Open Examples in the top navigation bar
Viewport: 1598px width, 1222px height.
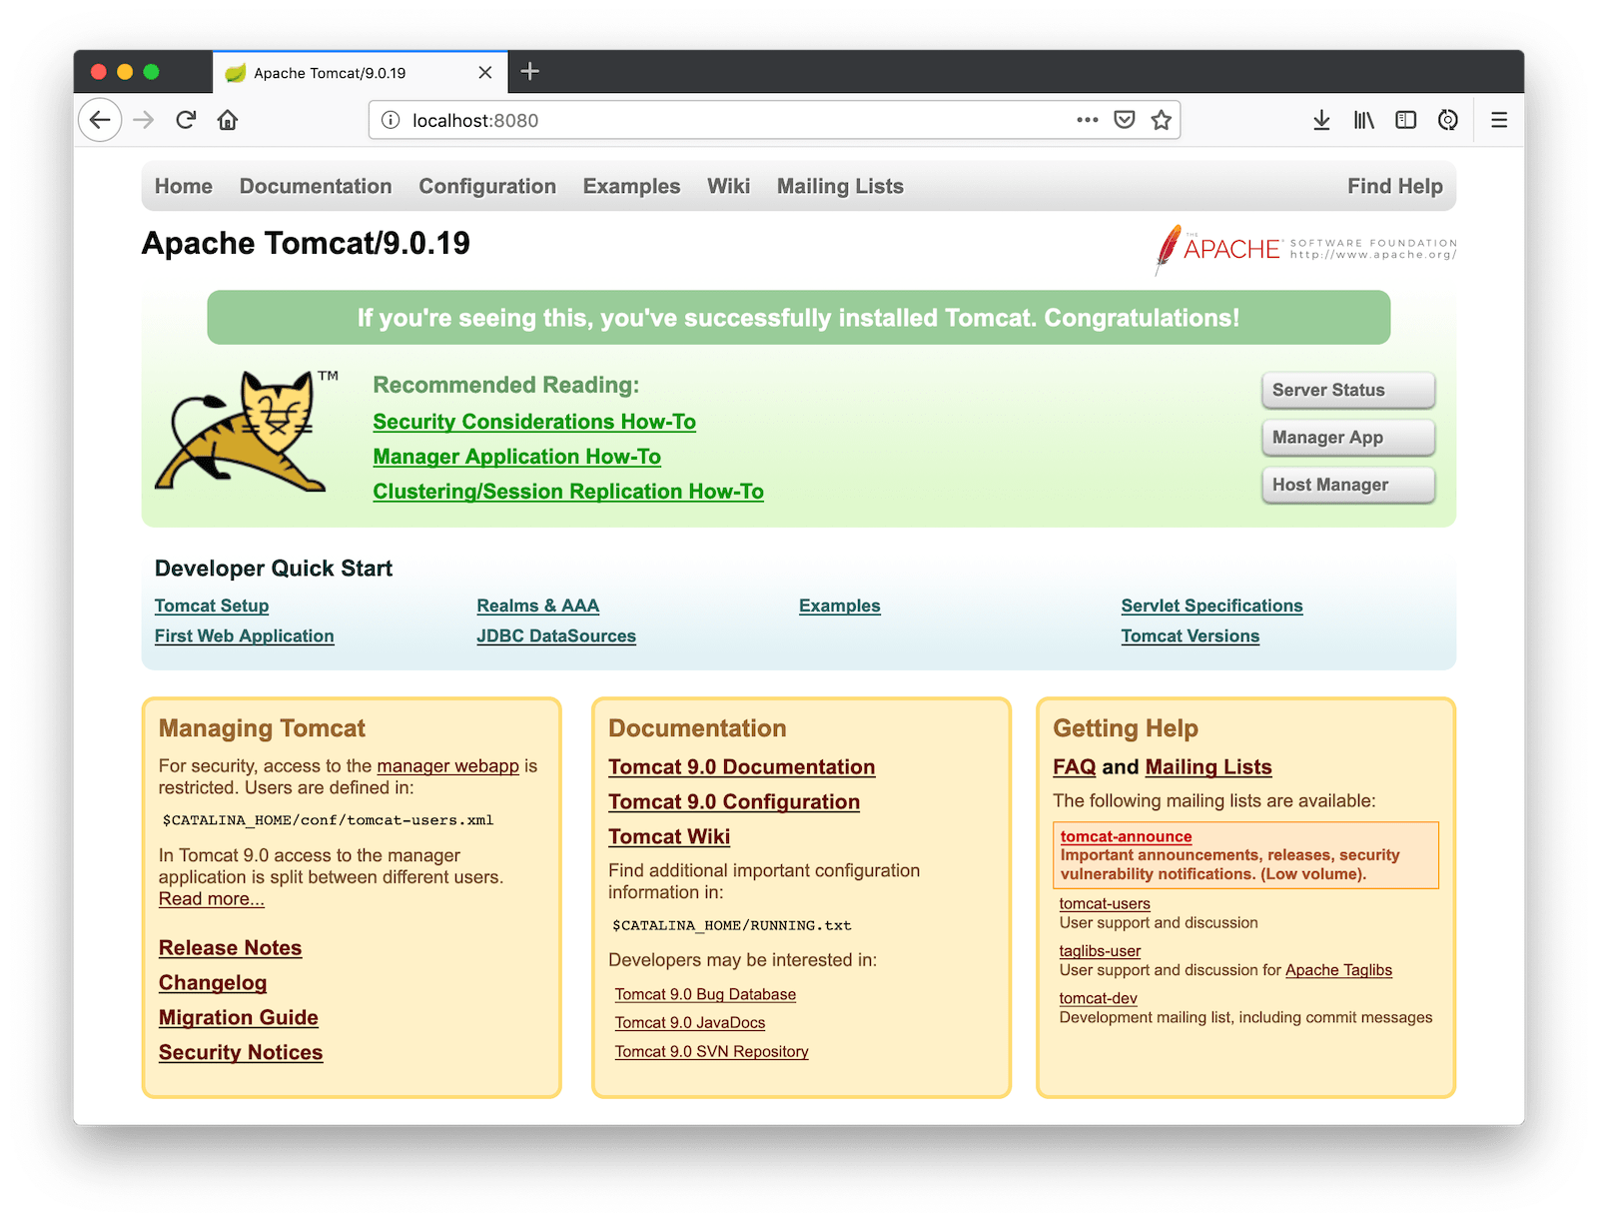[631, 187]
